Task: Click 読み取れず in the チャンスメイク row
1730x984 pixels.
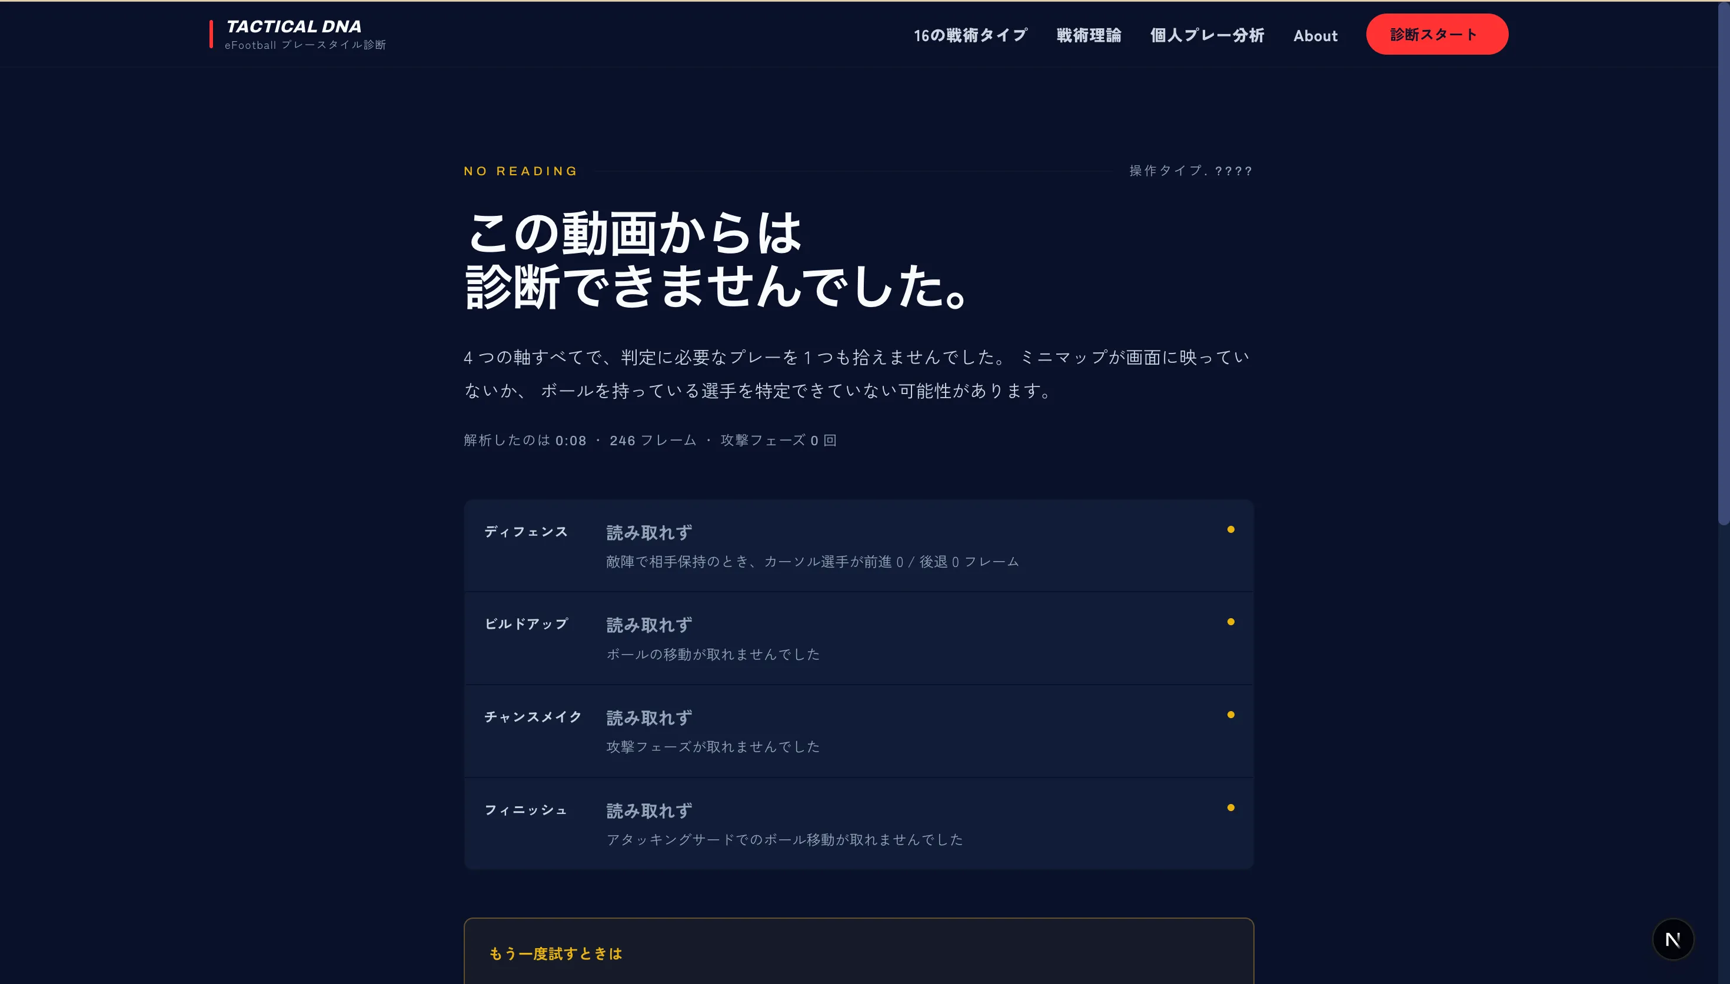Action: [x=649, y=718]
